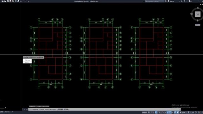Open the Autodesk App Store cart icon
The image size is (203, 114).
pos(182,1)
